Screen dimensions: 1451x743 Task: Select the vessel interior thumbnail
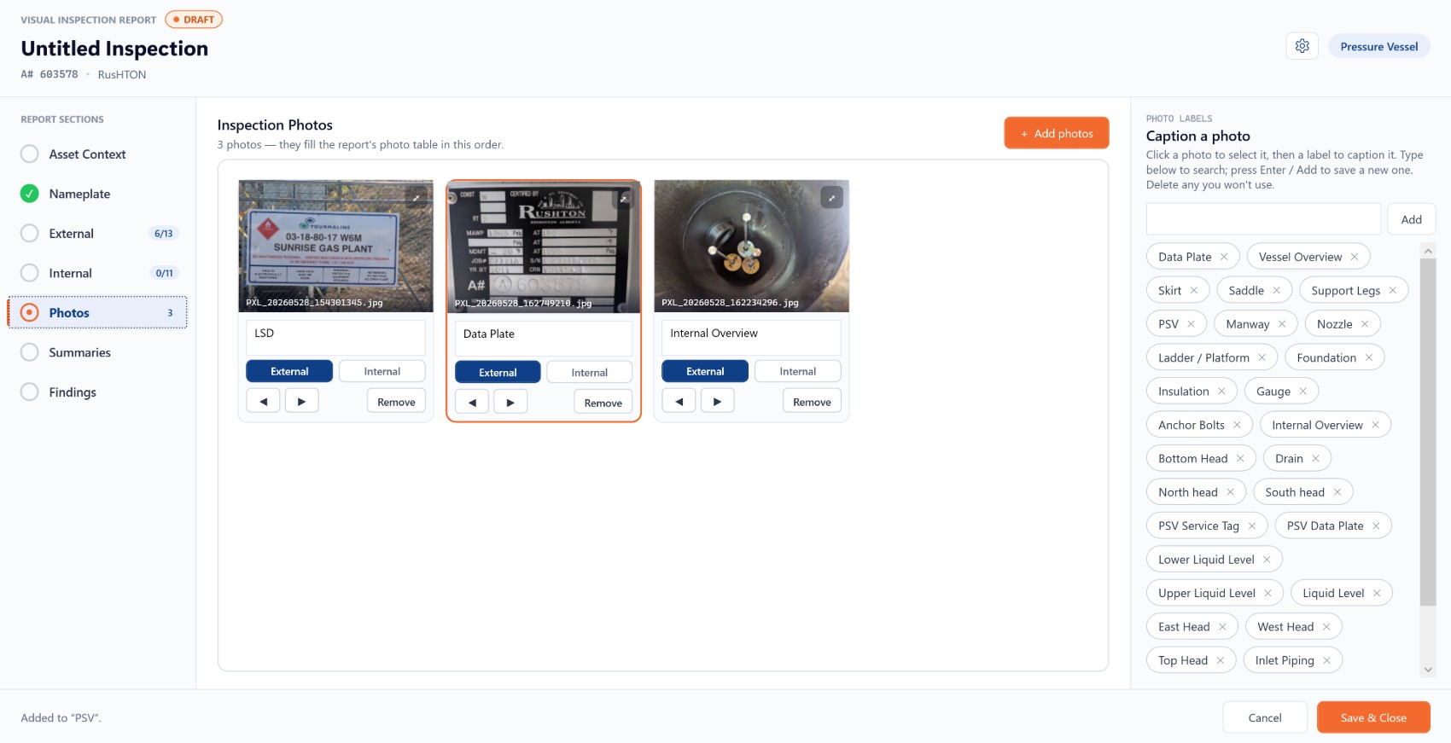click(x=751, y=246)
